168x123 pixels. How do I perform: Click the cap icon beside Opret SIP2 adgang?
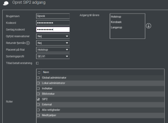click(x=6, y=3)
